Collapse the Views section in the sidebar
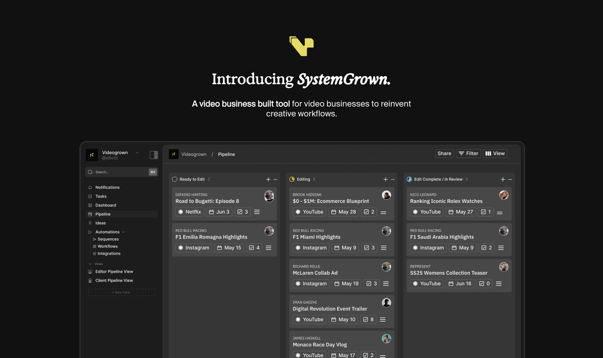The width and height of the screenshot is (603, 358). [x=90, y=264]
